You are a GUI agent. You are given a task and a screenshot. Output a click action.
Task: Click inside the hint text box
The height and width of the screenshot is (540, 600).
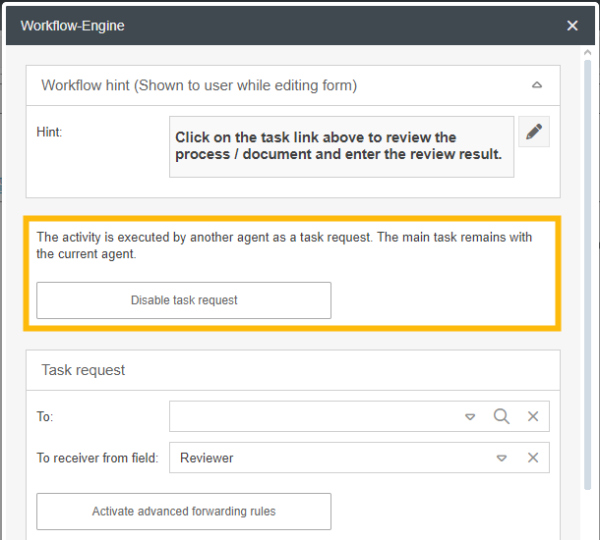tap(341, 146)
